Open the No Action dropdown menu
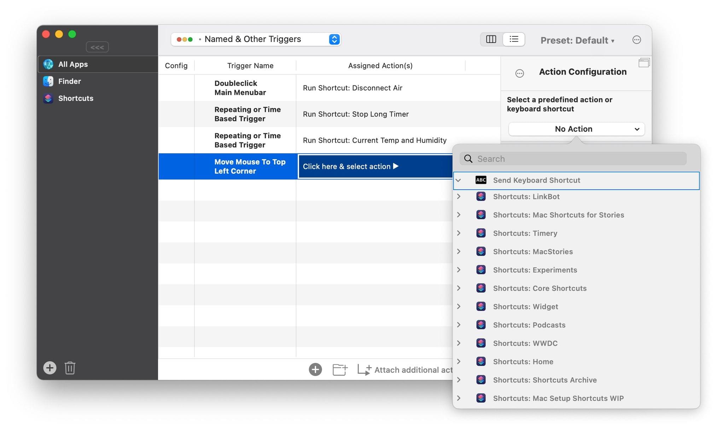This screenshot has height=435, width=724. (575, 129)
